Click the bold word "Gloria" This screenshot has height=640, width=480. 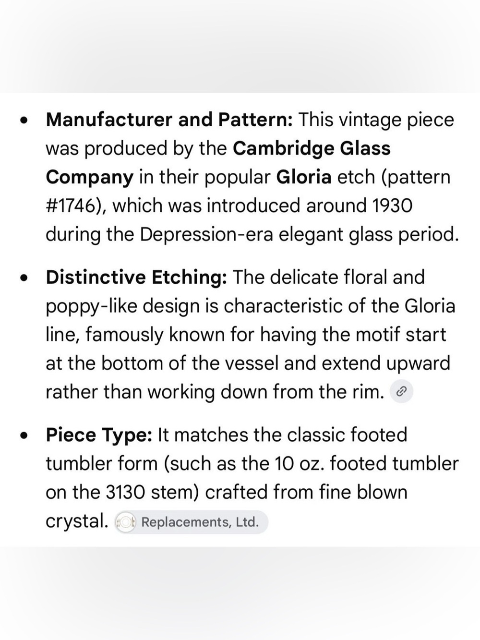[x=304, y=177]
